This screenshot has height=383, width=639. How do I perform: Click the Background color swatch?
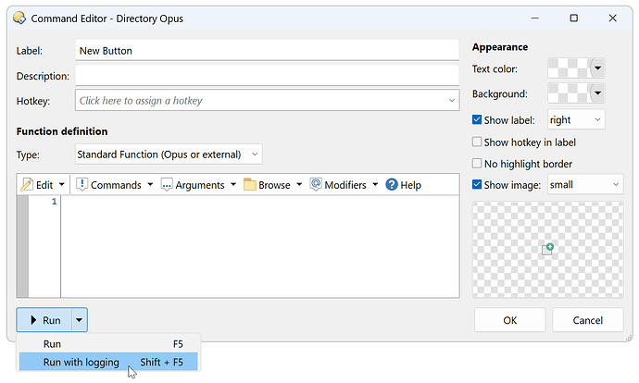pyautogui.click(x=569, y=93)
